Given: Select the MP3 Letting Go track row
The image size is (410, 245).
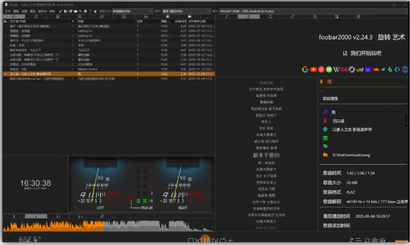Looking at the screenshot, I should click(109, 35).
